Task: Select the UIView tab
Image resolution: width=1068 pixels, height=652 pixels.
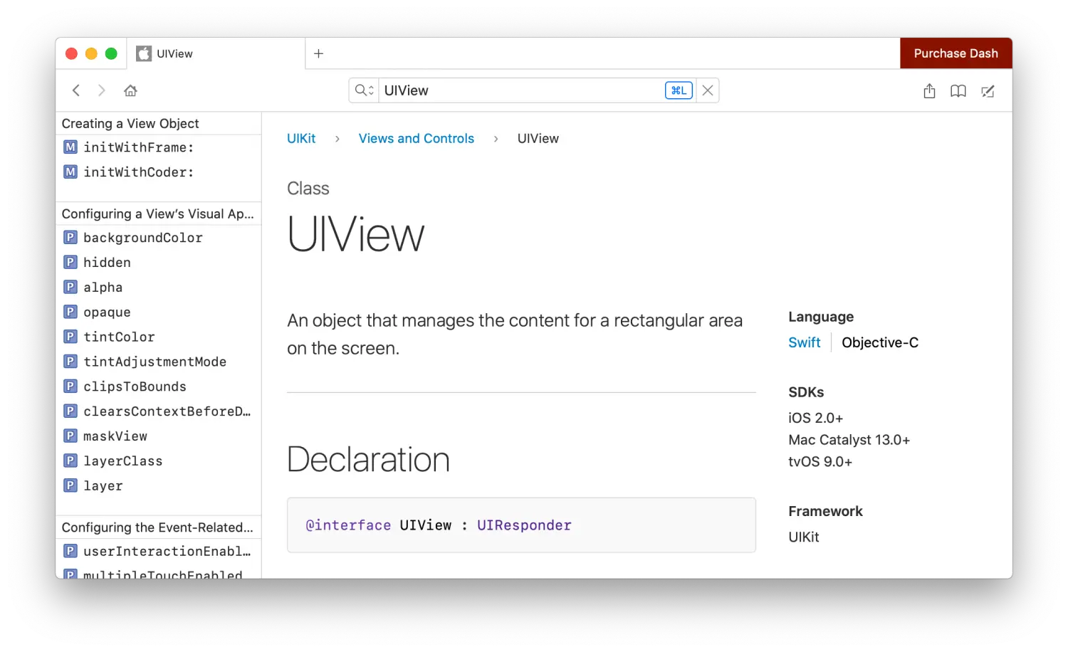Action: 216,53
